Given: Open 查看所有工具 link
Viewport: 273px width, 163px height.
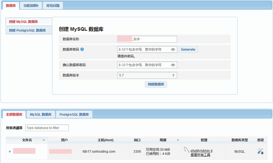Looking at the screenshot, I should 200,155.
